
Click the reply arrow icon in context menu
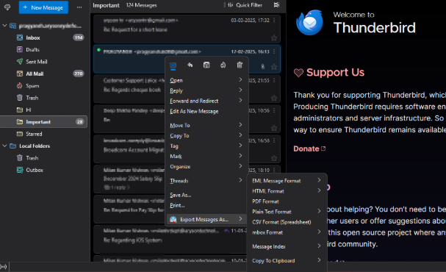pyautogui.click(x=190, y=65)
